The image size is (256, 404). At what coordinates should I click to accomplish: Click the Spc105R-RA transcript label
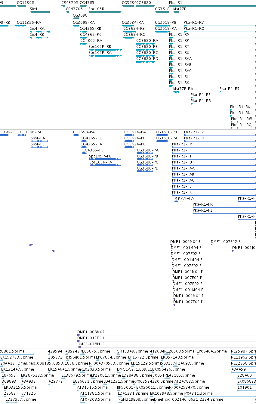[x=100, y=52]
